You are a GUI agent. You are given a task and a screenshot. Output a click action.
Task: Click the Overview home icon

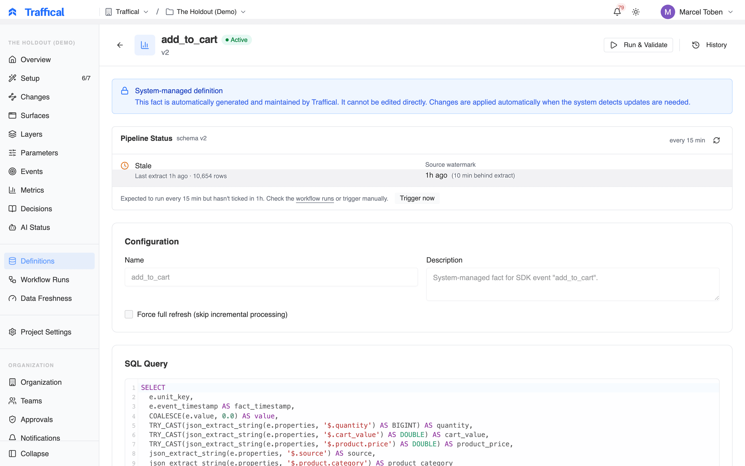coord(12,60)
